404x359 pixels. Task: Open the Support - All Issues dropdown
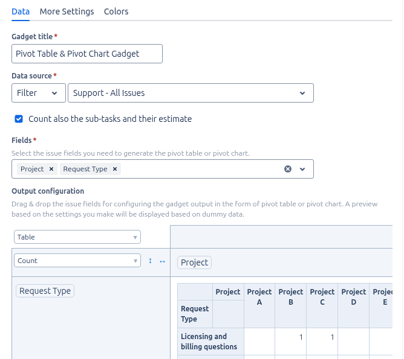(191, 93)
